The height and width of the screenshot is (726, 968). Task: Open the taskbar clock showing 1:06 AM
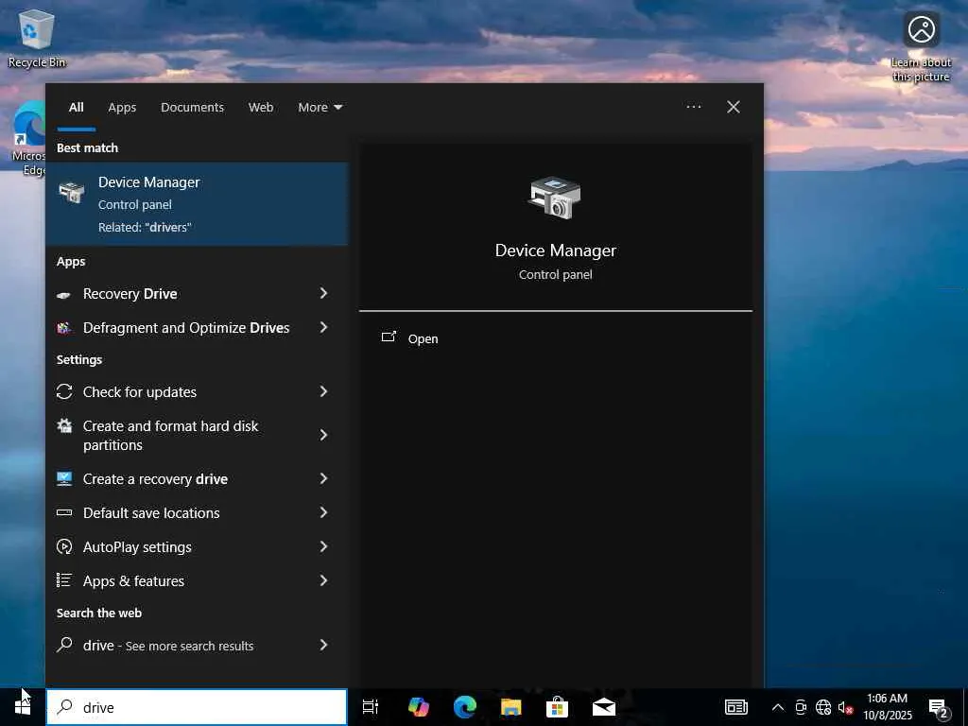(887, 707)
